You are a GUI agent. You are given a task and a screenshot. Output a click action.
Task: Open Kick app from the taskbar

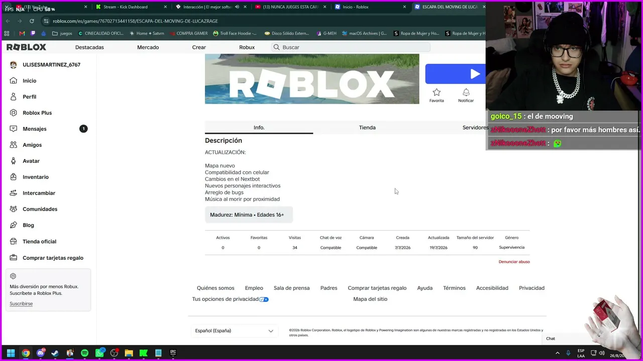pos(143,353)
